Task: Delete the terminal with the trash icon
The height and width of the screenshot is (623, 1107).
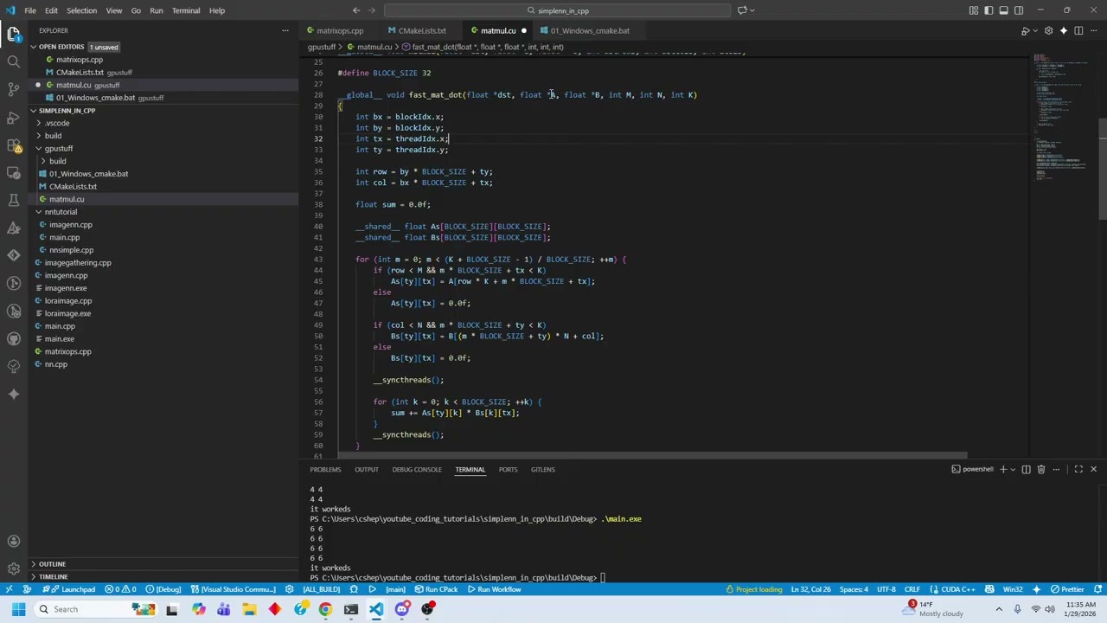Action: tap(1041, 469)
